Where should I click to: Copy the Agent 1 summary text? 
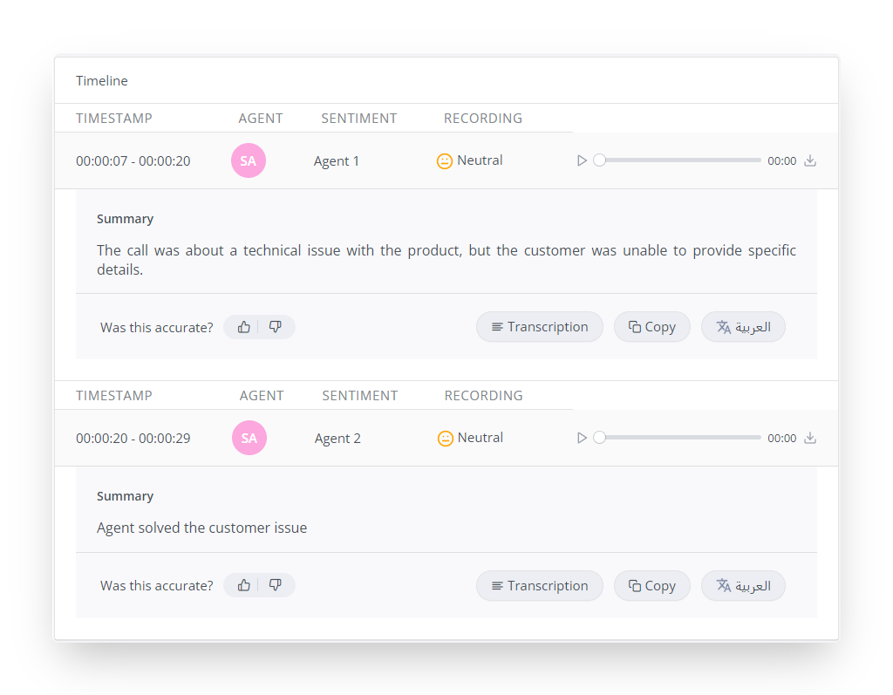[x=652, y=327]
